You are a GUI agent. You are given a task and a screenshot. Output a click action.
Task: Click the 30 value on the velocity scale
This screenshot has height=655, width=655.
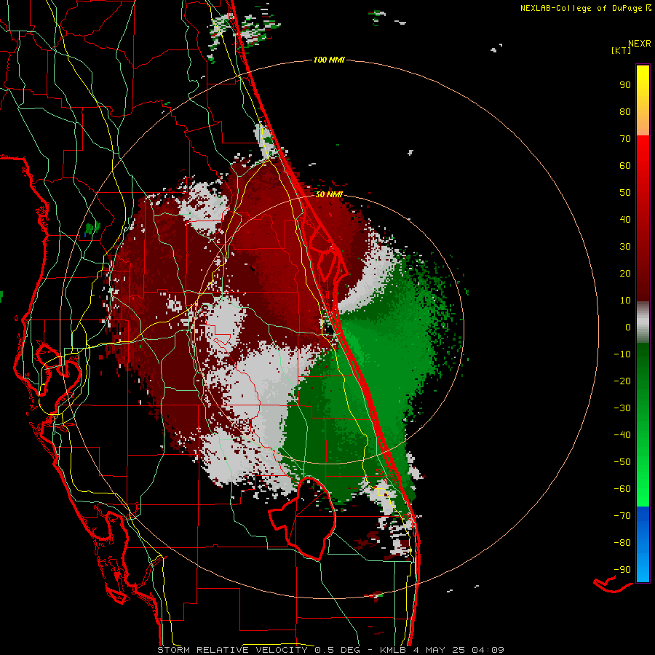tap(625, 247)
